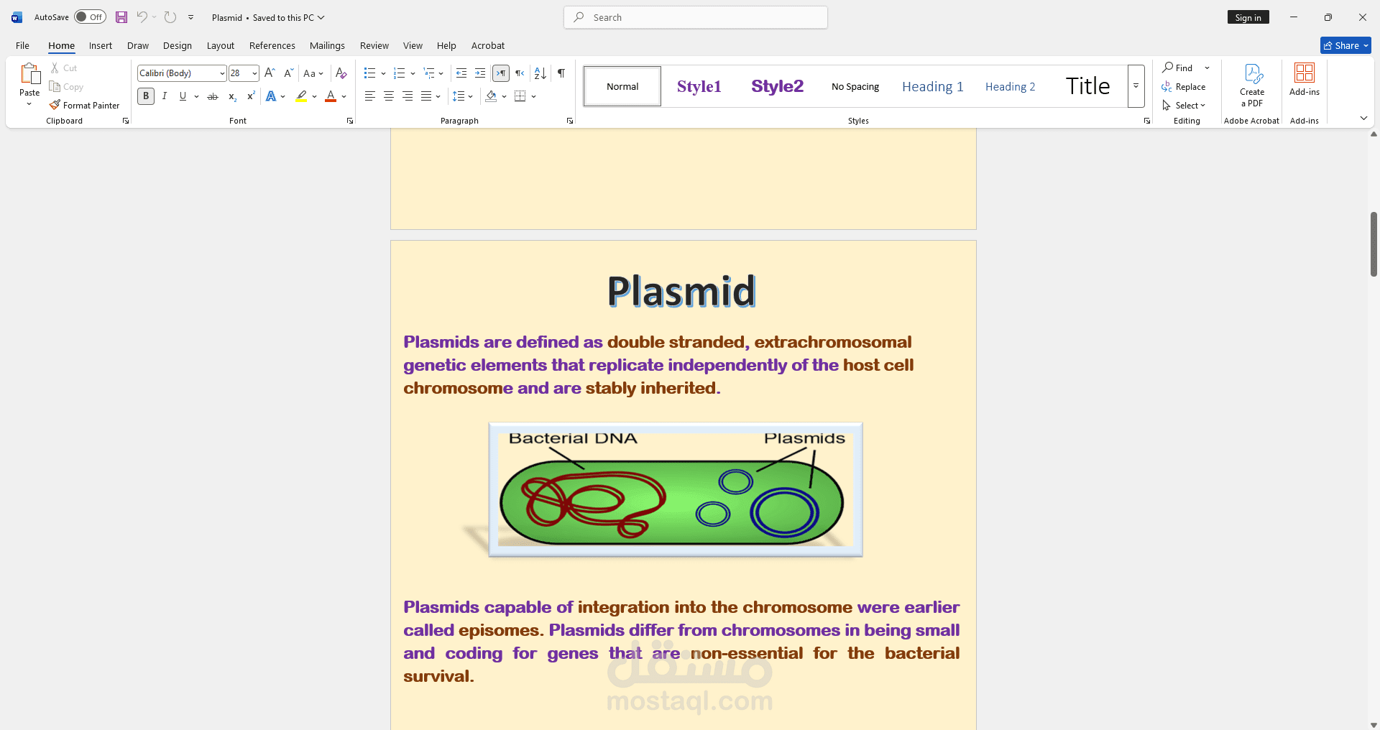
Task: Click the Sign in button
Action: (x=1248, y=17)
